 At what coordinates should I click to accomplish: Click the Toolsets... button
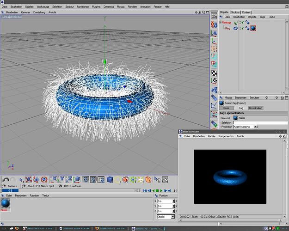click(x=11, y=186)
